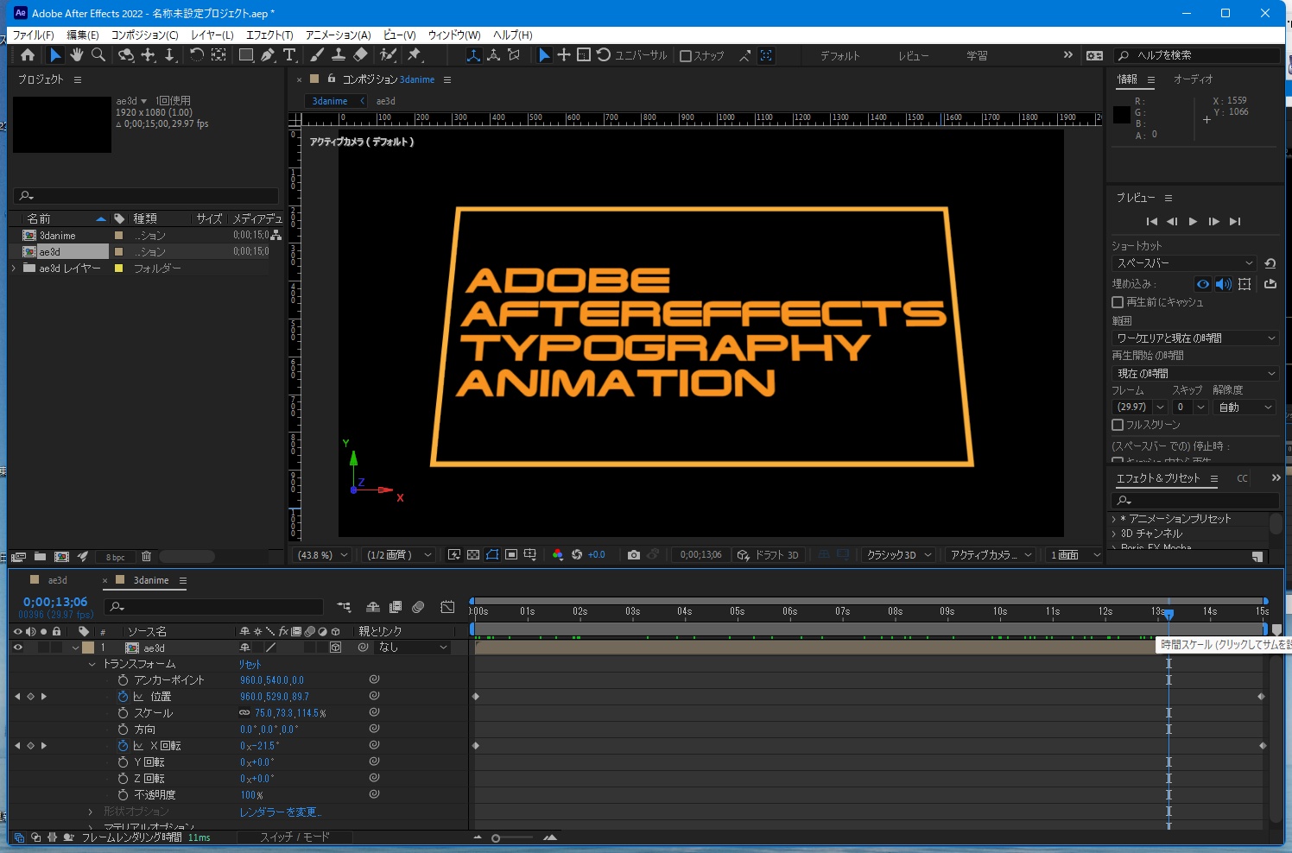
Task: Open the Classic 3D renderer dropdown
Action: tap(899, 555)
